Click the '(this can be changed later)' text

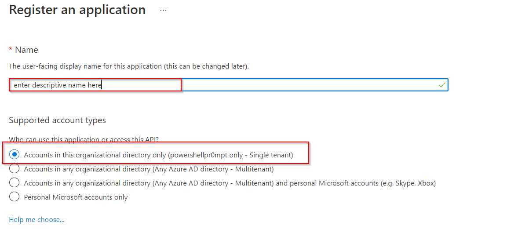pyautogui.click(x=206, y=66)
